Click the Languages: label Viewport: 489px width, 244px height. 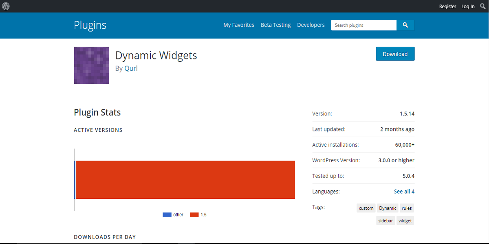tap(326, 192)
